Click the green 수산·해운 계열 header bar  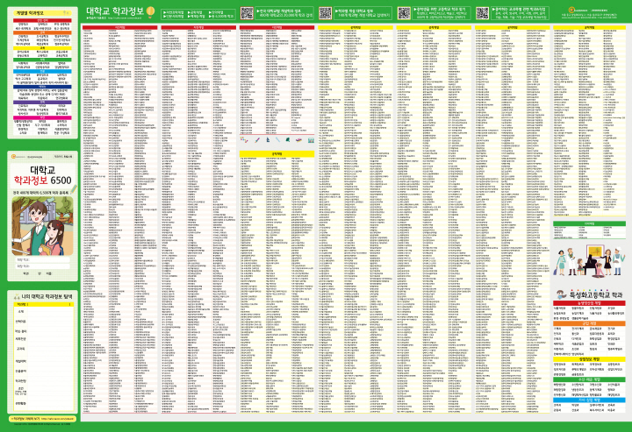pyautogui.click(x=589, y=379)
